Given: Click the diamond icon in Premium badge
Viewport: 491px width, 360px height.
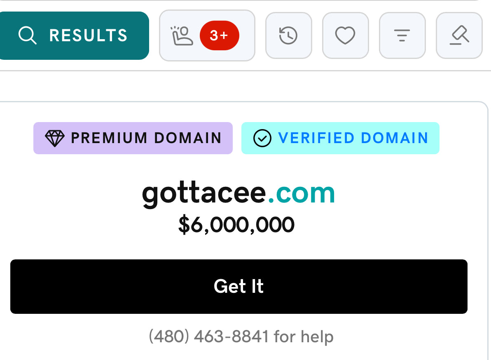Looking at the screenshot, I should click(54, 138).
